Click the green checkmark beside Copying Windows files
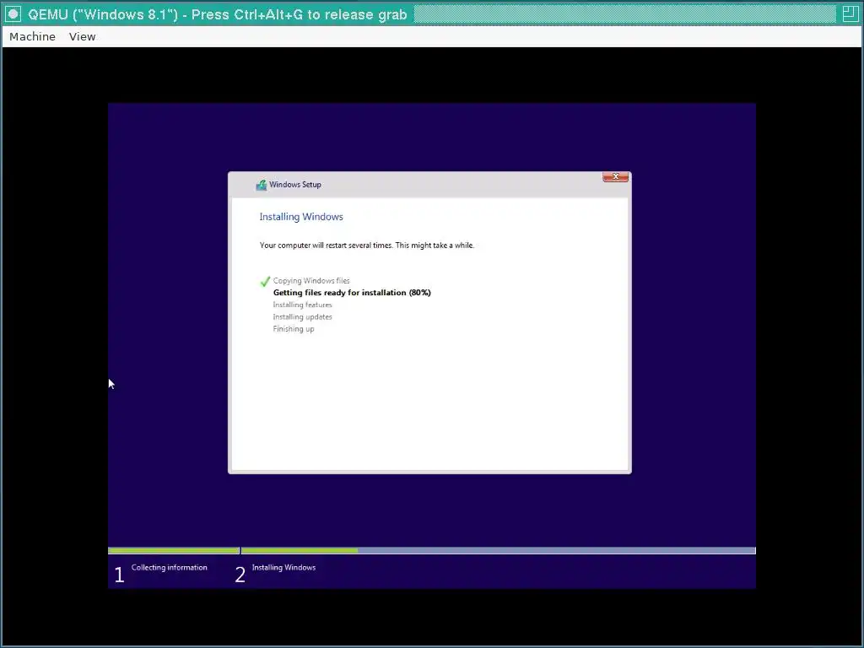864x648 pixels. click(x=265, y=281)
